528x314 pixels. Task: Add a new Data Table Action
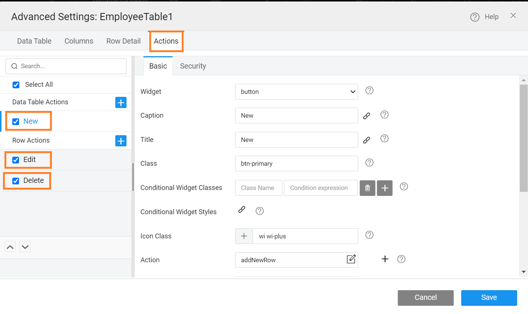[121, 102]
